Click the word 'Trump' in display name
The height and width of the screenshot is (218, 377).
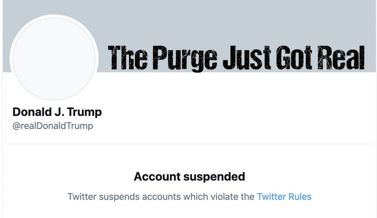coord(84,112)
